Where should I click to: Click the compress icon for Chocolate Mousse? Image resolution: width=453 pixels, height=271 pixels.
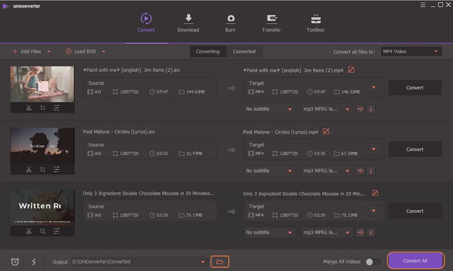coord(361,233)
